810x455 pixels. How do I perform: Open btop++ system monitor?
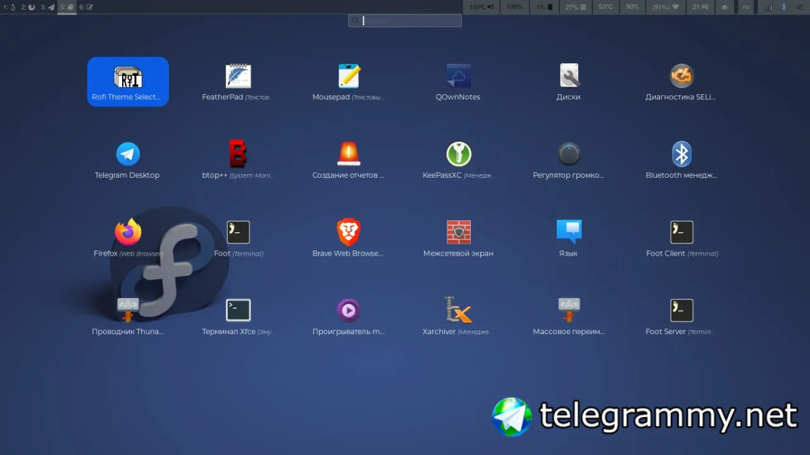tap(238, 160)
